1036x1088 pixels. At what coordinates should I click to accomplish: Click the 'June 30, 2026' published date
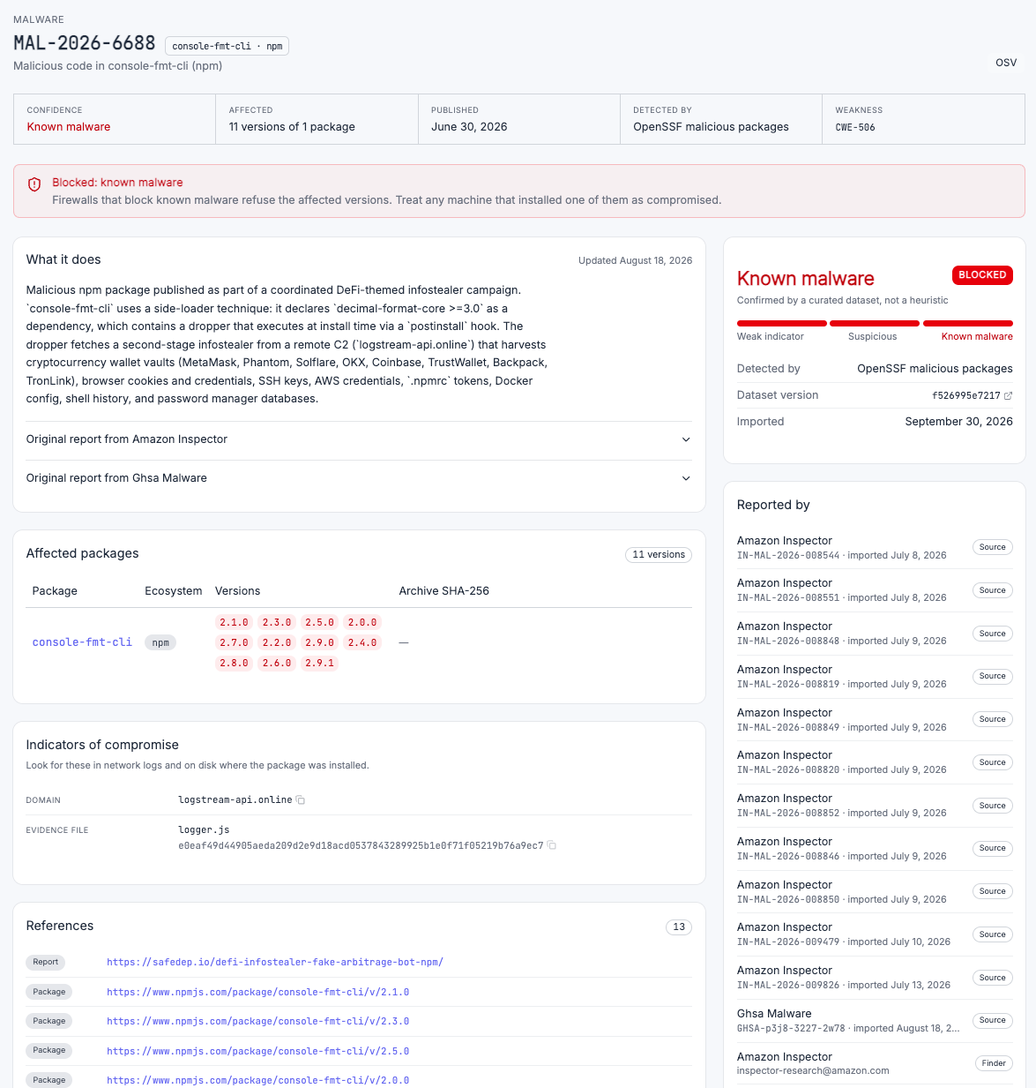[469, 127]
